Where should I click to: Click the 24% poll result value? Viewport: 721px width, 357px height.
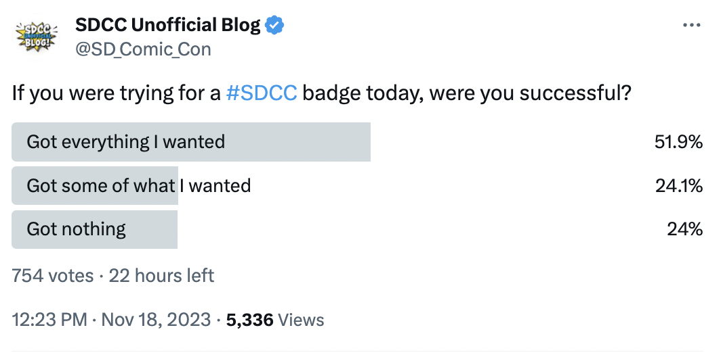point(684,229)
